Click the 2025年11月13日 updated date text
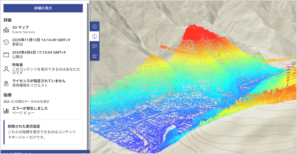The width and height of the screenshot is (297, 154). [x=41, y=40]
